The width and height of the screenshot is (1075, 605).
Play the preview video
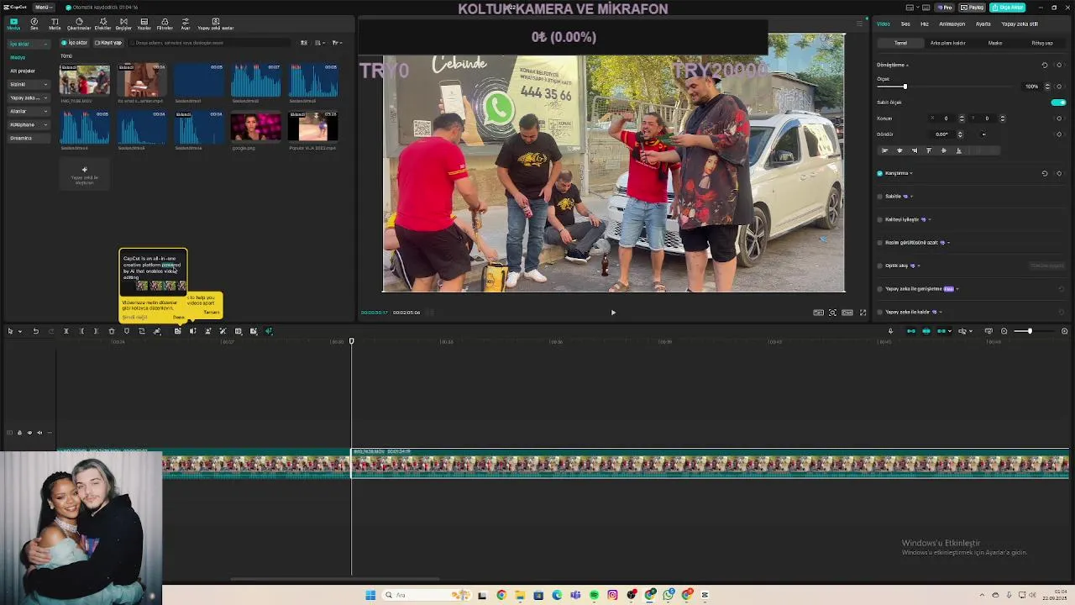coord(613,313)
